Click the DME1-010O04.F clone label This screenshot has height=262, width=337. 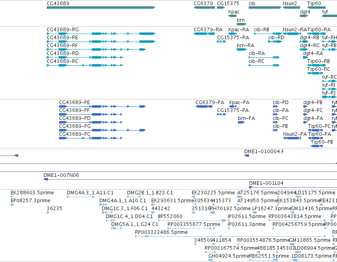[264, 152]
